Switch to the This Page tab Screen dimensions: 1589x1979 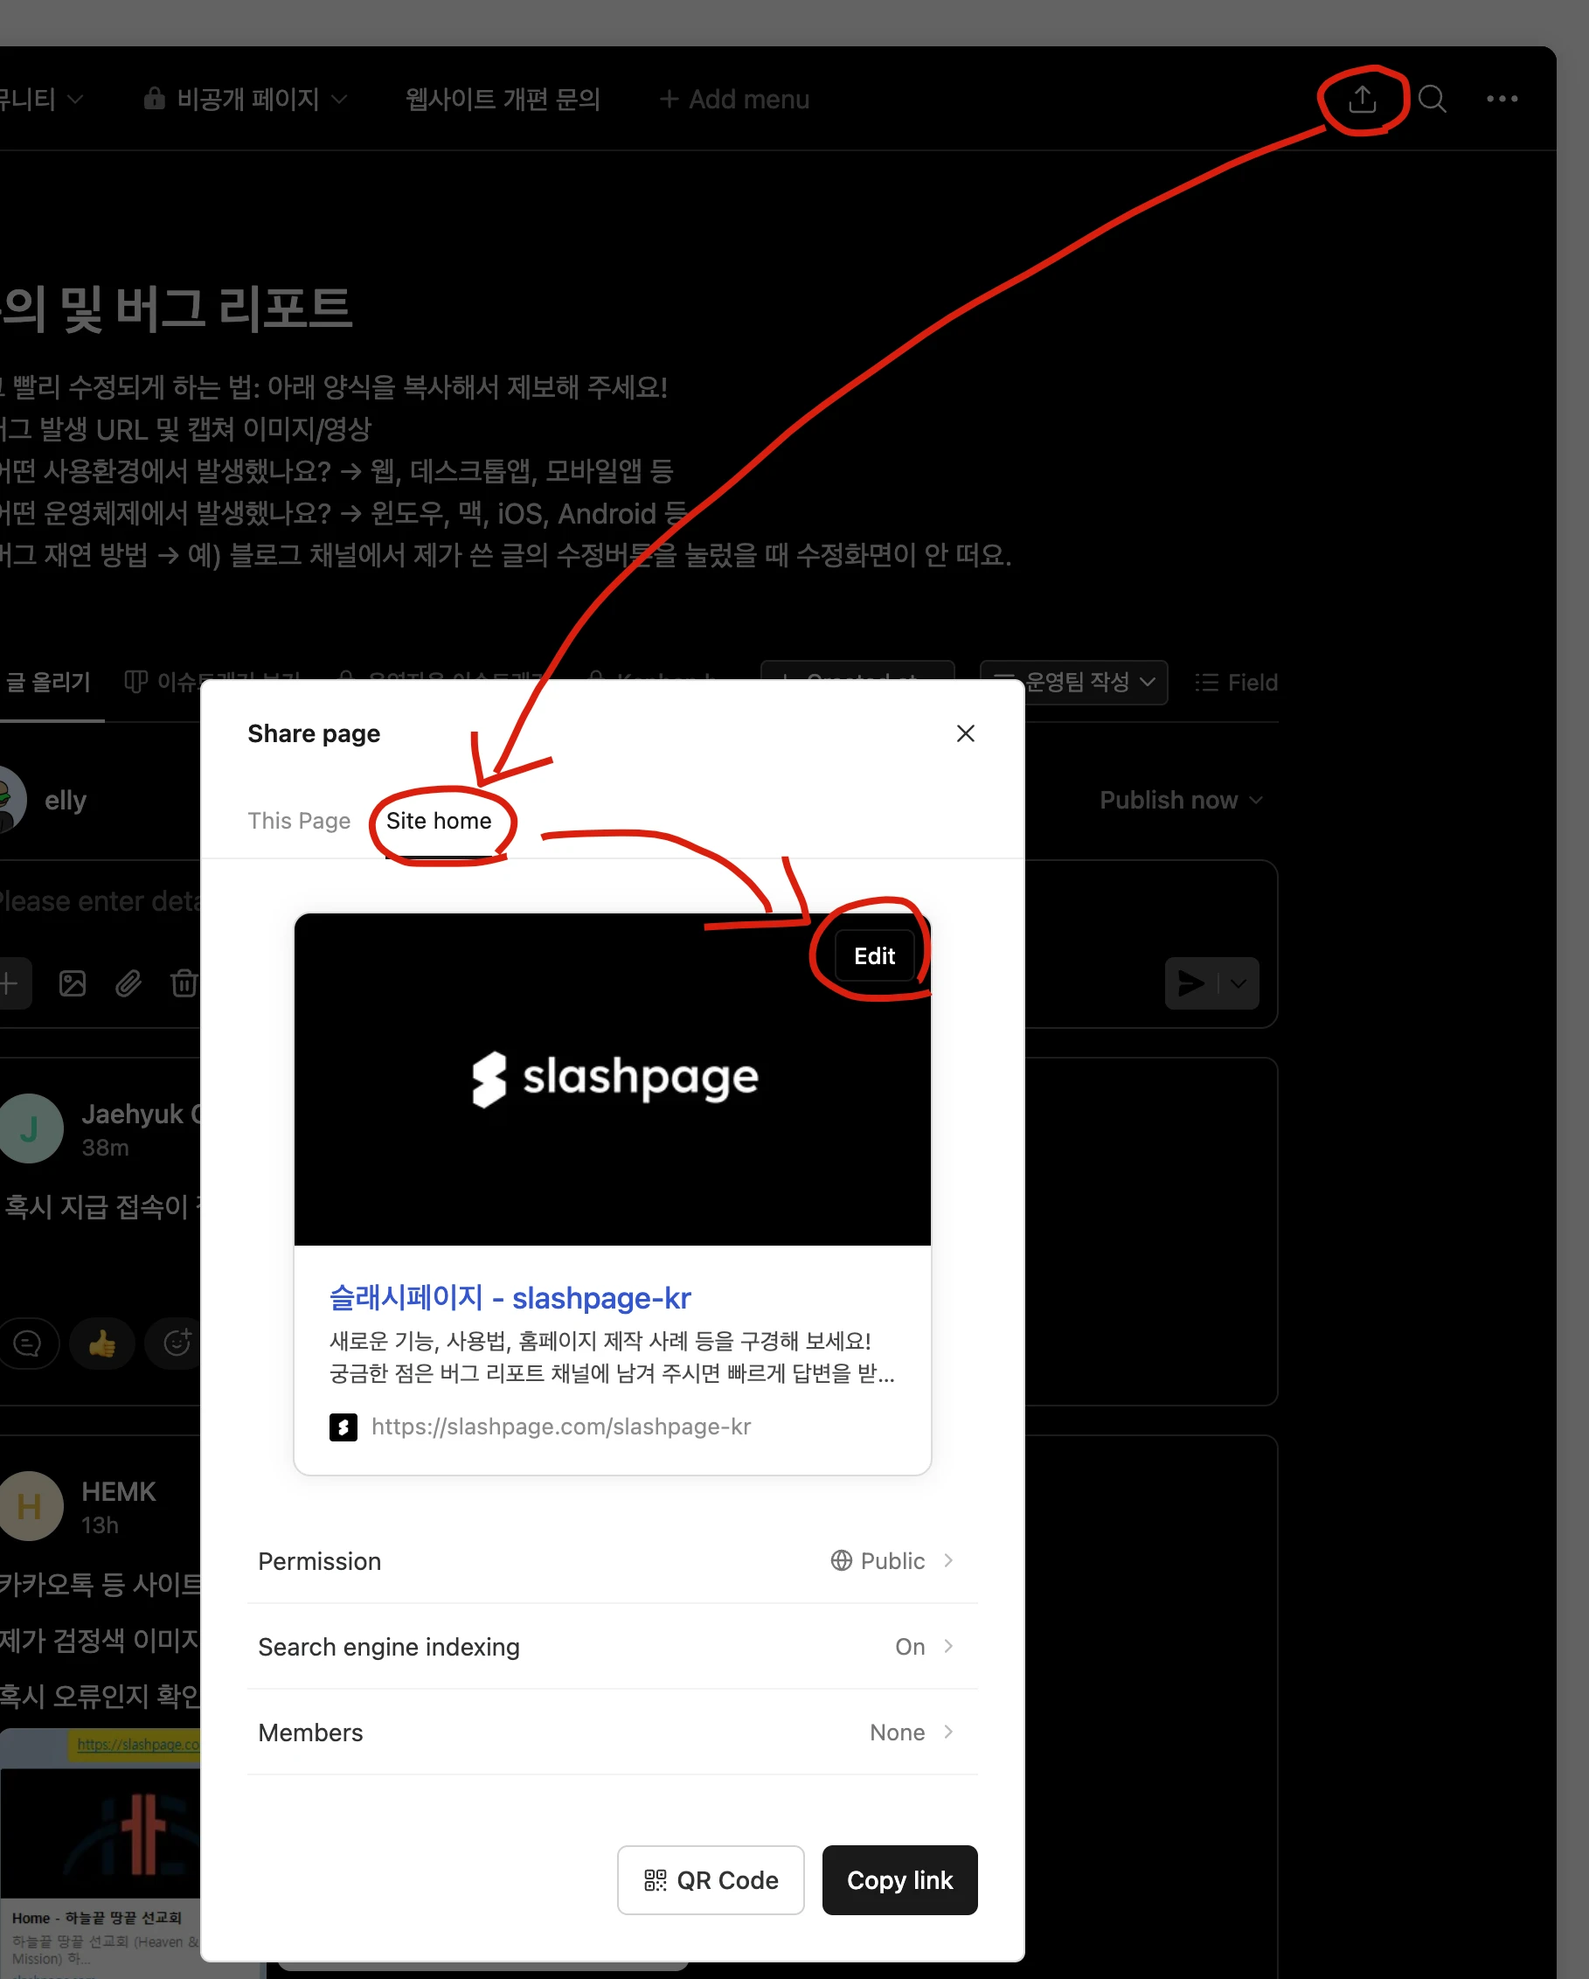pos(298,821)
